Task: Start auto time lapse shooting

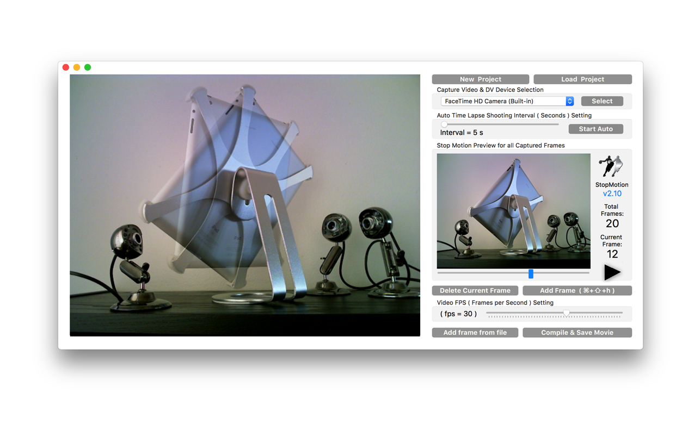Action: pos(595,129)
